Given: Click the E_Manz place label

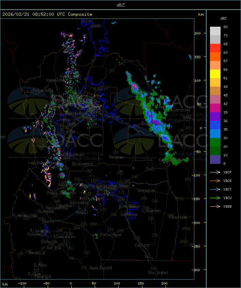Looking at the screenshot, I should coord(40,265).
